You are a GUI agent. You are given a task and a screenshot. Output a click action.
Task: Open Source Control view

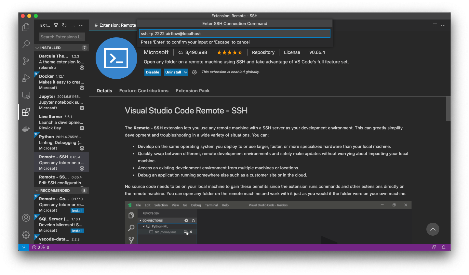click(26, 61)
